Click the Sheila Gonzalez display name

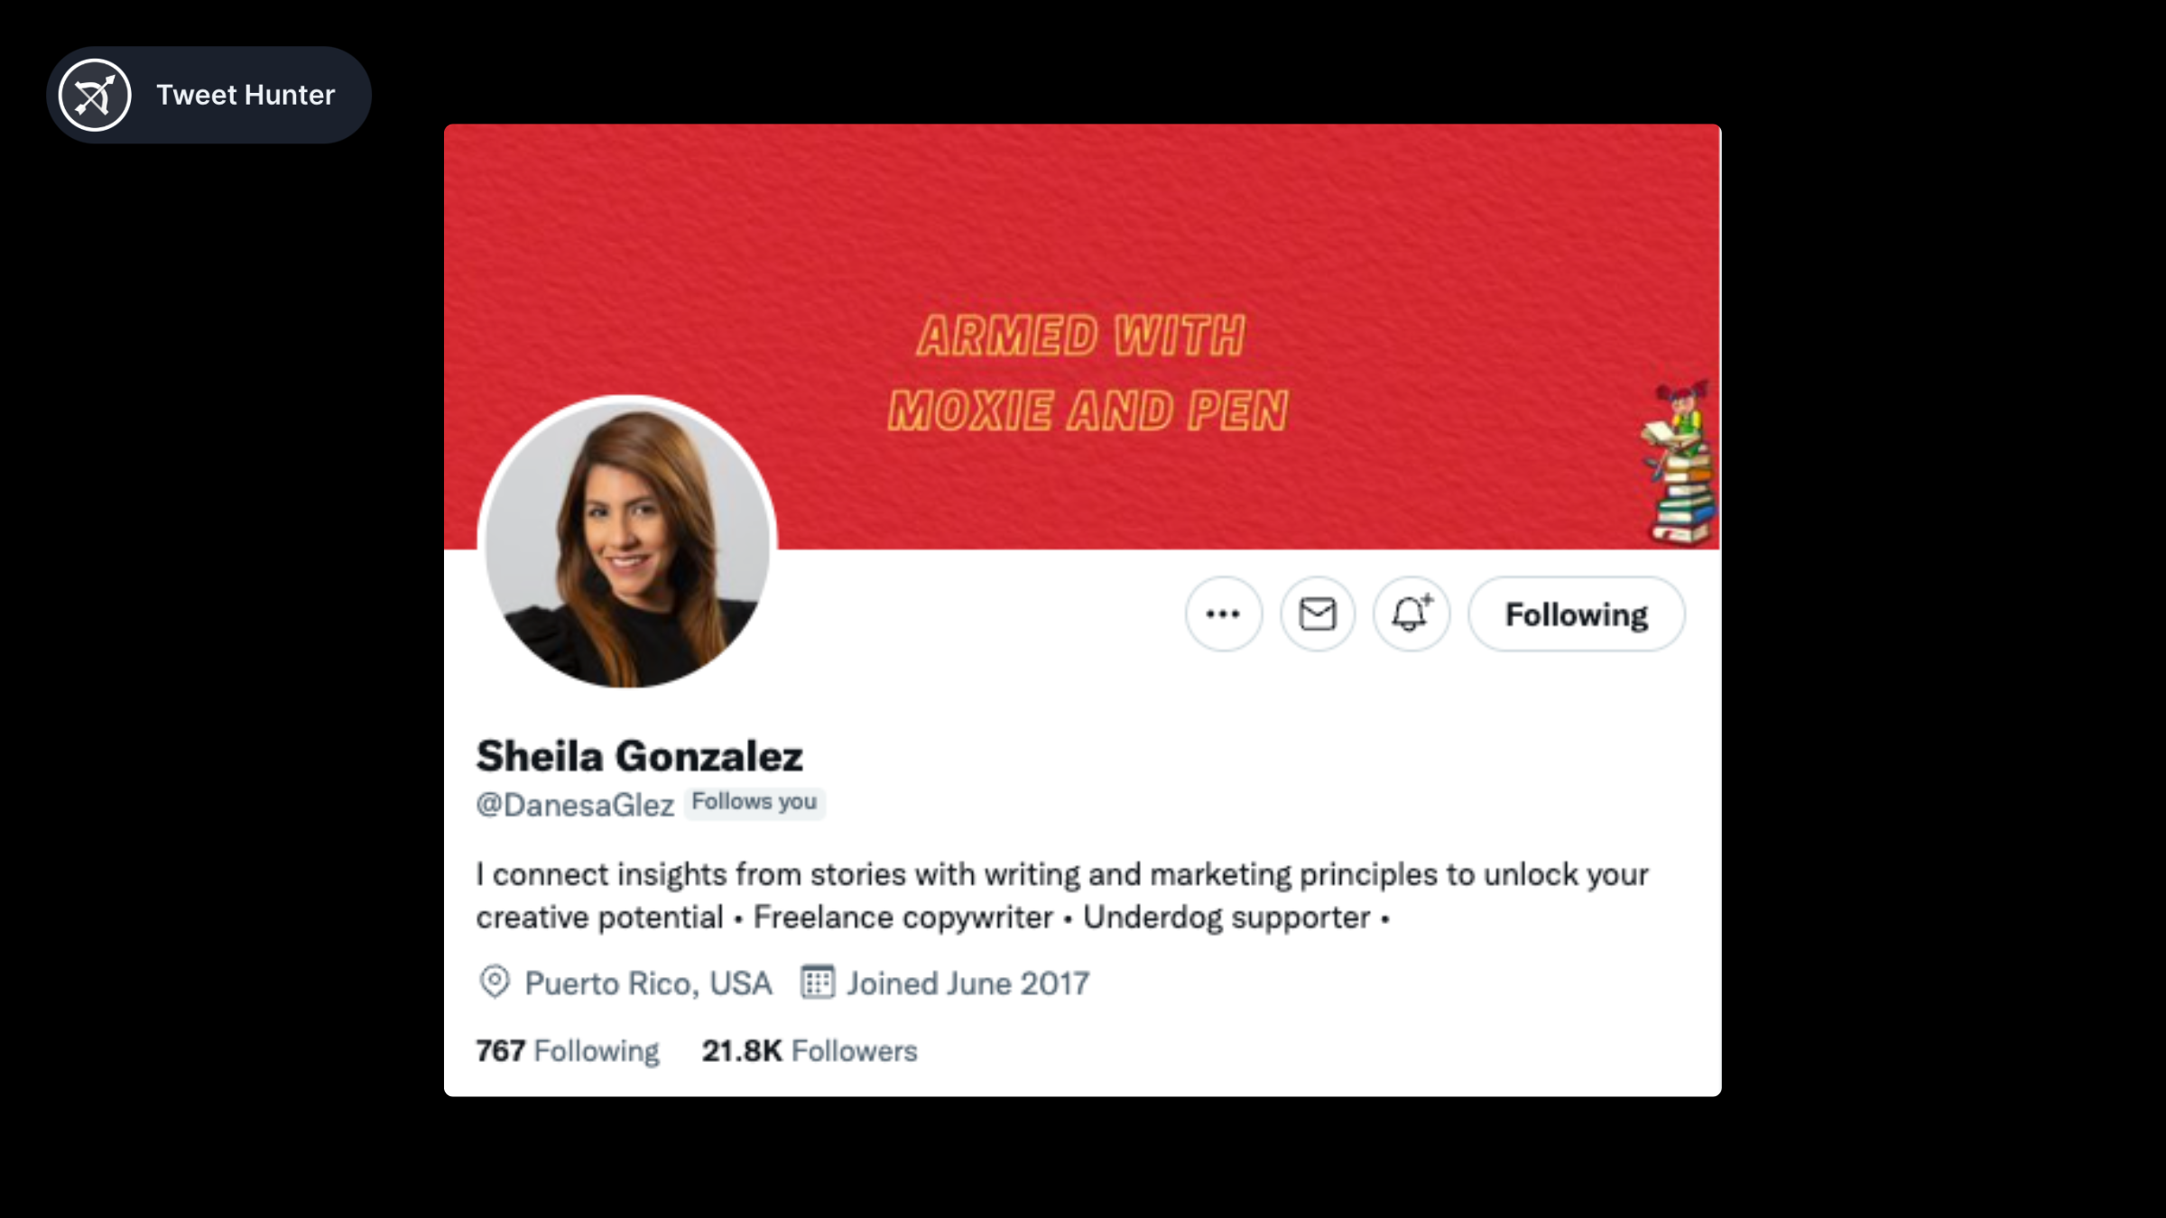pyautogui.click(x=639, y=756)
